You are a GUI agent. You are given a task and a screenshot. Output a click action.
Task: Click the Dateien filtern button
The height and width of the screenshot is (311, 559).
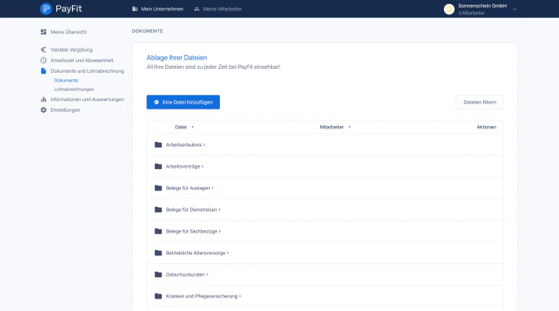[x=479, y=102]
